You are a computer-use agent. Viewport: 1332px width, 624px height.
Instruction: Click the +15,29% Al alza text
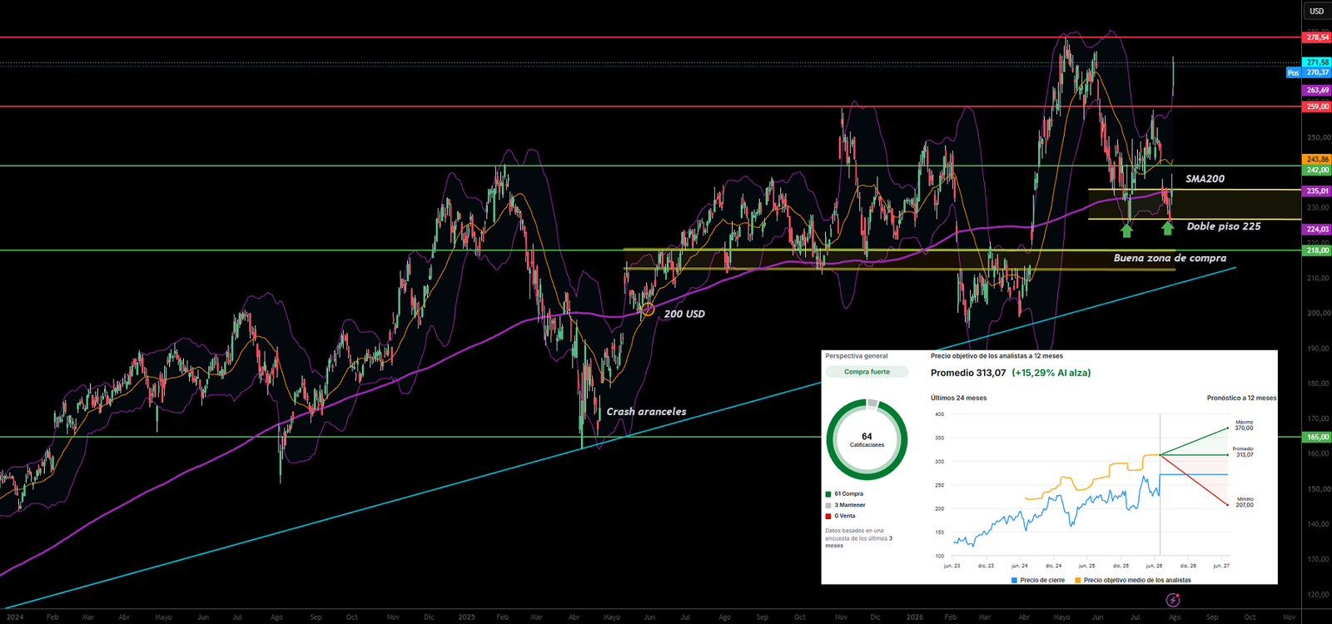(x=1051, y=373)
